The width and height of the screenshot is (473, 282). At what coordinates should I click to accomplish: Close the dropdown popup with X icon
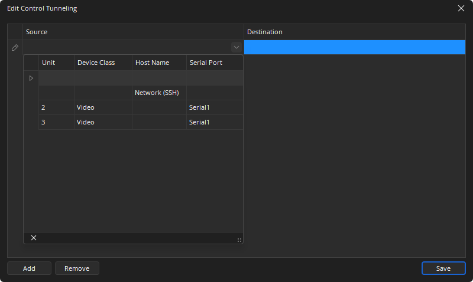tap(34, 238)
